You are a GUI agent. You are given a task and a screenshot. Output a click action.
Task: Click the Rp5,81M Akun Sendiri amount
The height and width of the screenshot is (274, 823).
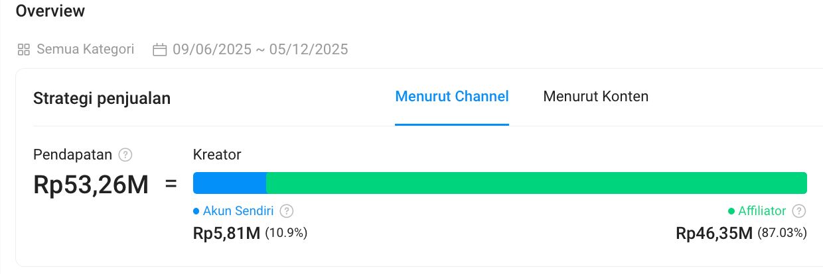[226, 233]
